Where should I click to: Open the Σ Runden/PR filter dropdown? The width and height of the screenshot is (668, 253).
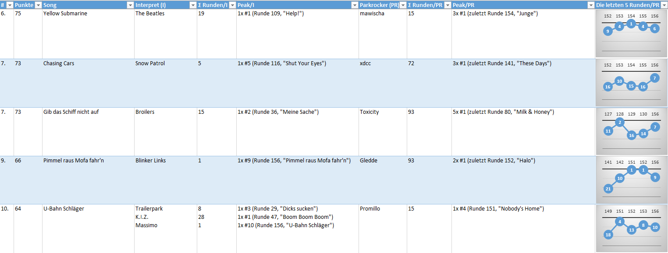coord(448,5)
